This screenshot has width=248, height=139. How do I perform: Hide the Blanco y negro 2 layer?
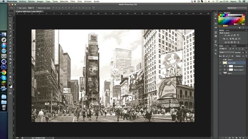tap(220, 70)
